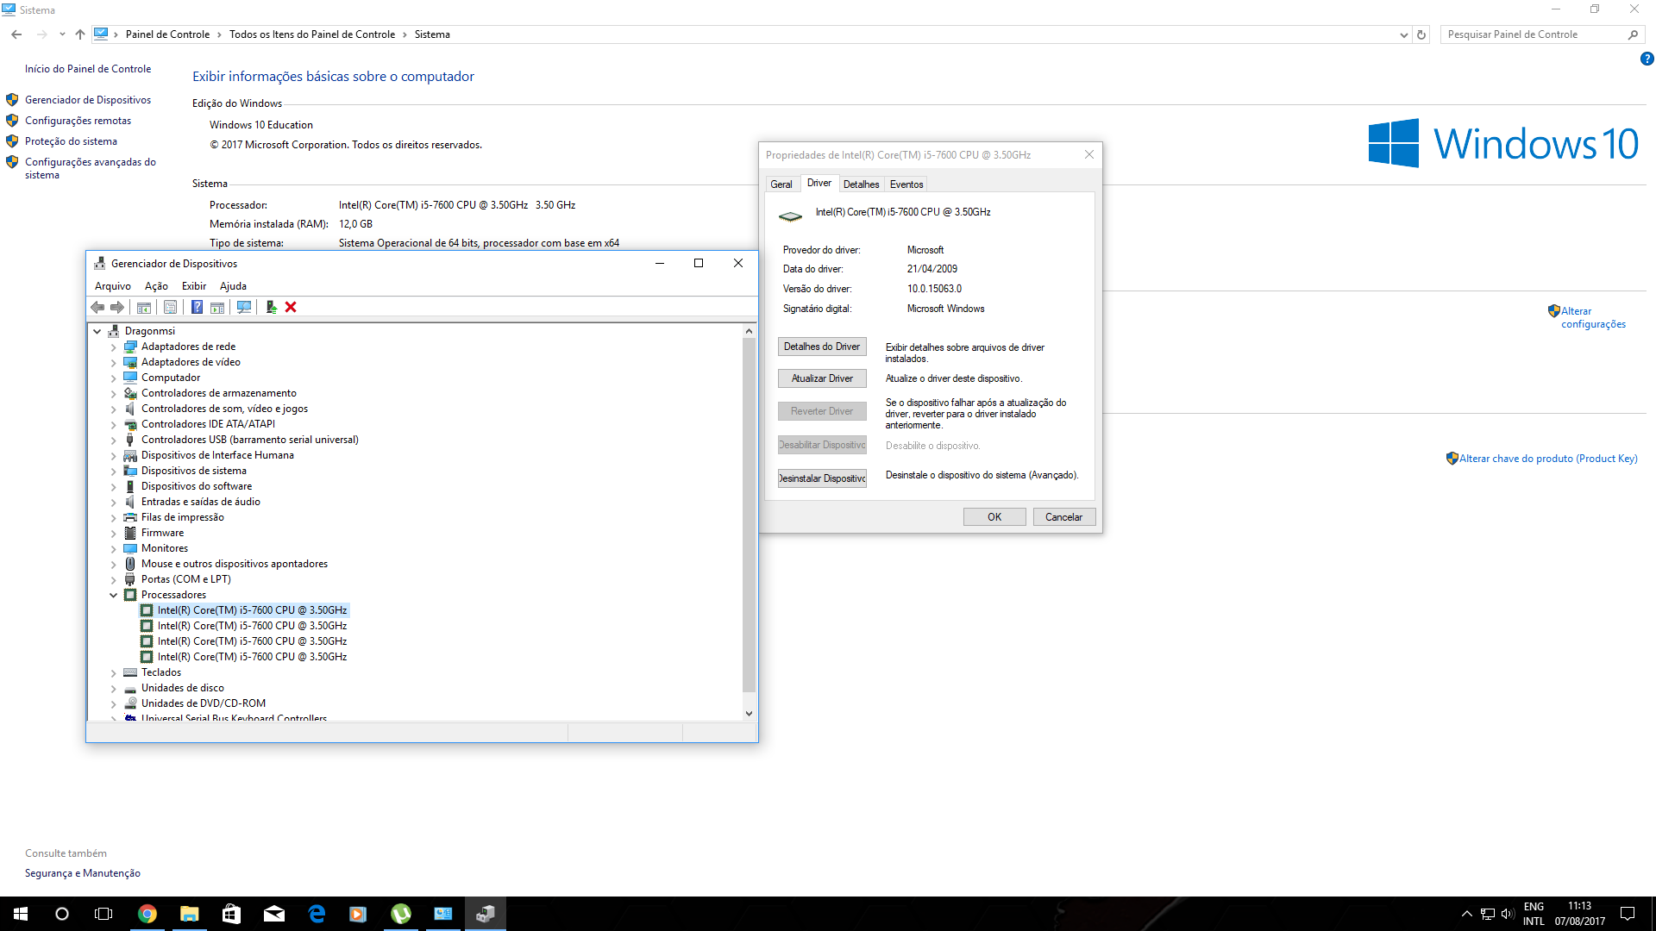The width and height of the screenshot is (1656, 931).
Task: Click the help question mark icon in Sistema window
Action: [x=1647, y=59]
